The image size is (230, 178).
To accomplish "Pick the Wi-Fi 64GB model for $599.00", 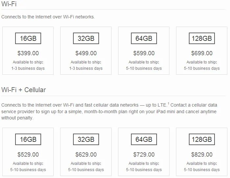I will point(144,51).
